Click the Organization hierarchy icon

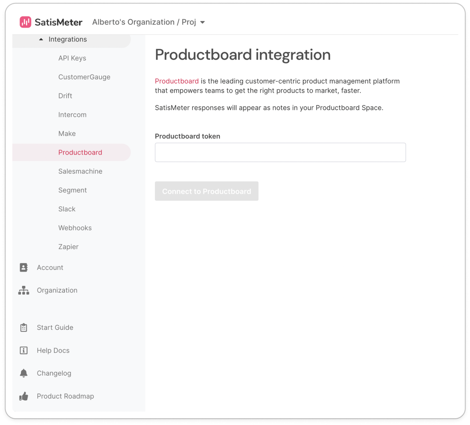pos(24,290)
